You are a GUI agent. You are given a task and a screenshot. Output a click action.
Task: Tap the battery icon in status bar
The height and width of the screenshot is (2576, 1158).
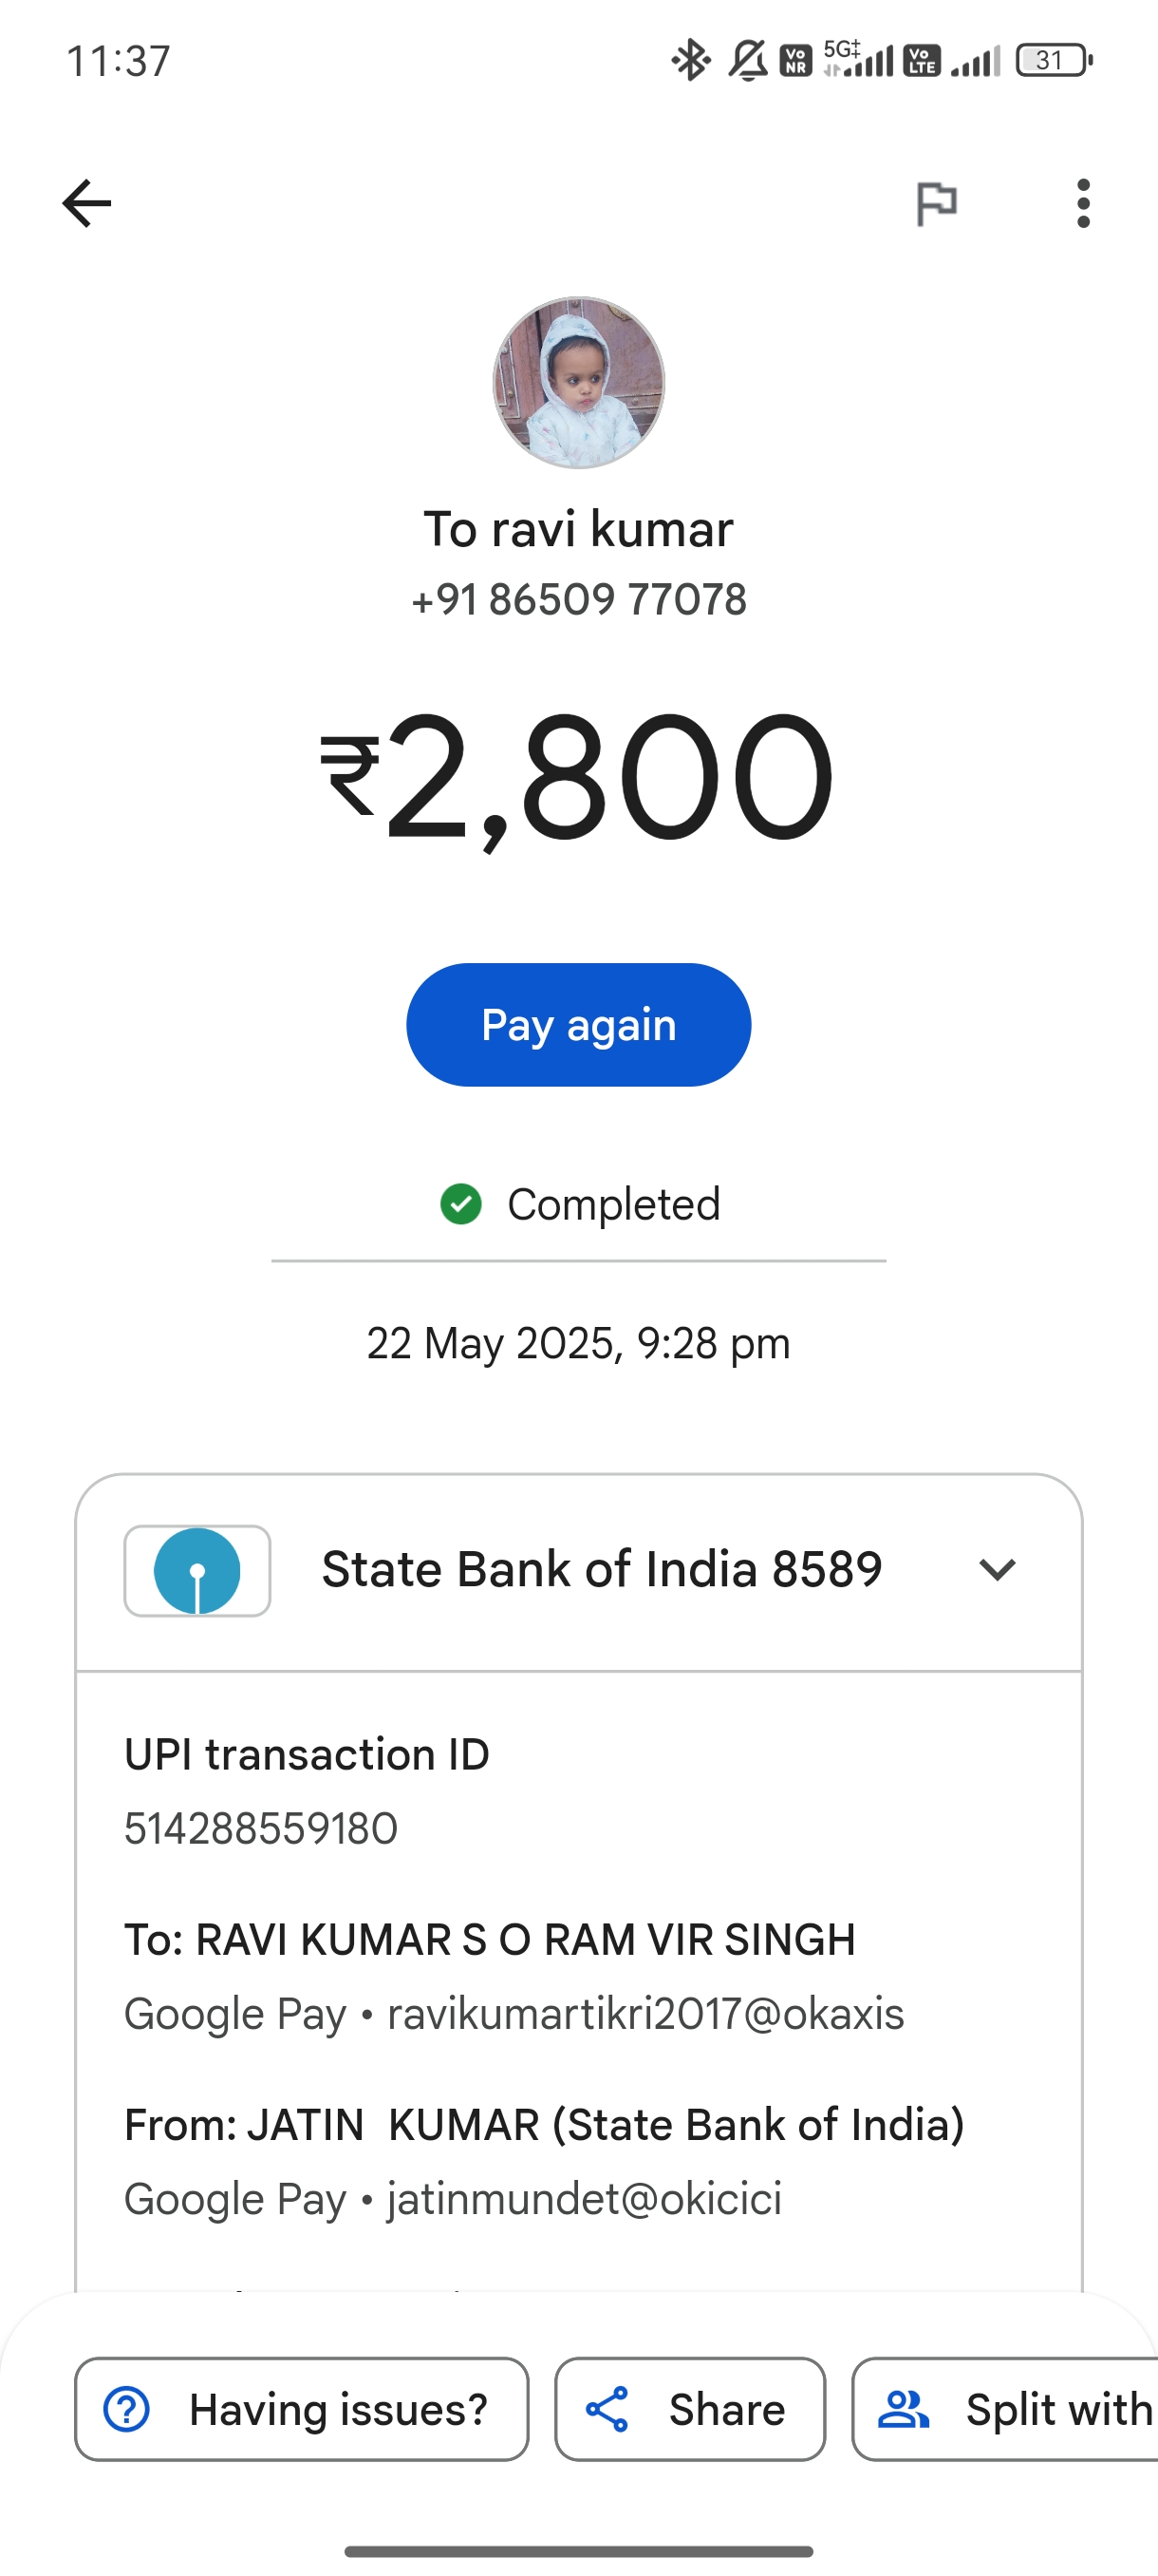coord(1053,61)
